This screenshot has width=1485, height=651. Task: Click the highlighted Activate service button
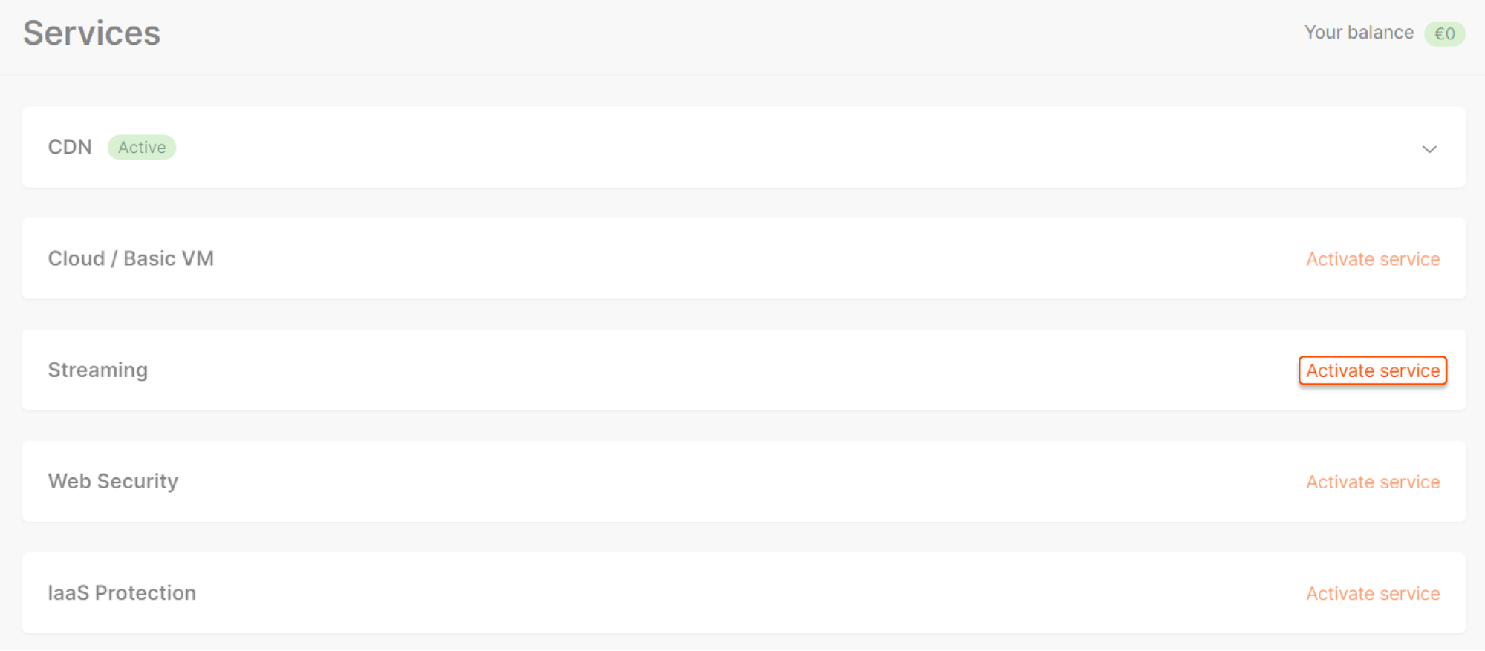click(1372, 370)
